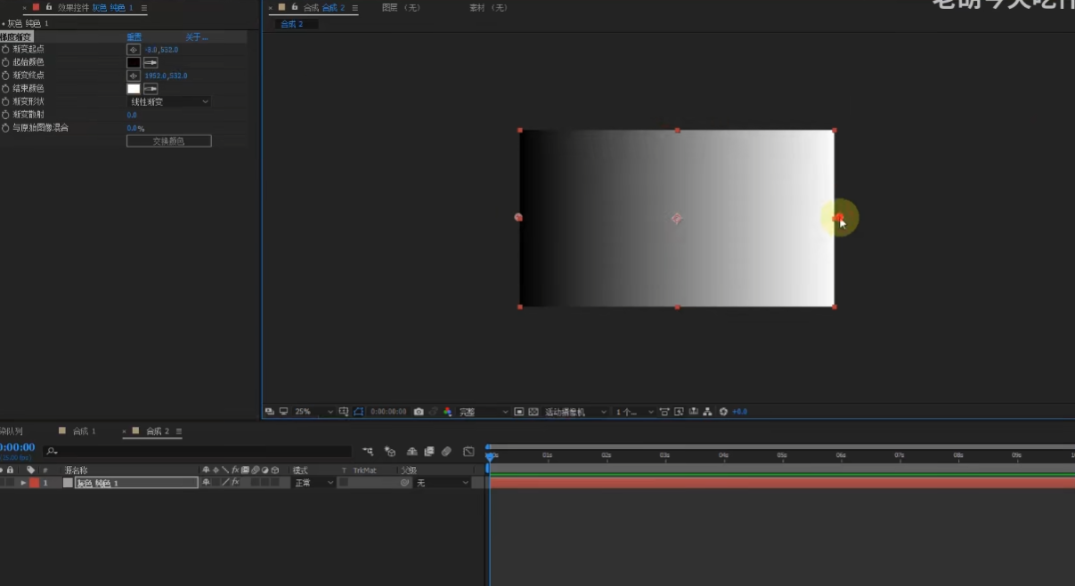Open grid and guide options icon
This screenshot has height=586, width=1075.
[x=344, y=412]
